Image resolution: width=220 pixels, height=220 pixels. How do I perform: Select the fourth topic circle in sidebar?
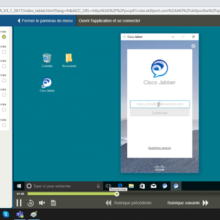click(4, 81)
